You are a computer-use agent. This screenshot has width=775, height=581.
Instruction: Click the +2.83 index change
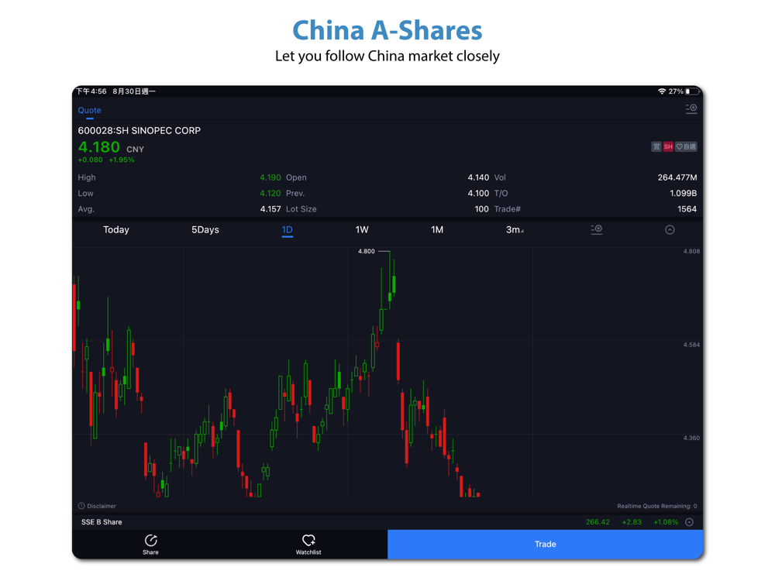click(x=632, y=522)
